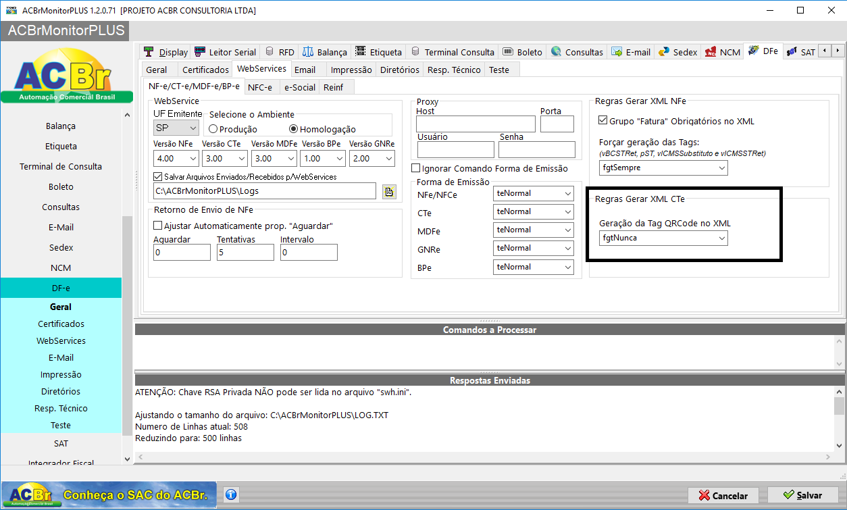
Task: Click the Aguardar input field
Action: coord(182,253)
